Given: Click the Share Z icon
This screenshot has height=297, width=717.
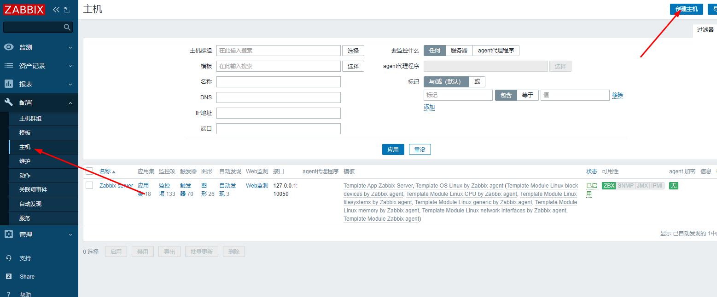Looking at the screenshot, I should 9,276.
